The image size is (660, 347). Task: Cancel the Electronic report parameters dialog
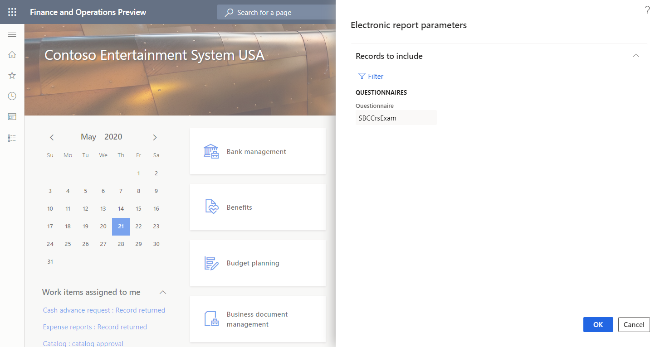pyautogui.click(x=634, y=324)
